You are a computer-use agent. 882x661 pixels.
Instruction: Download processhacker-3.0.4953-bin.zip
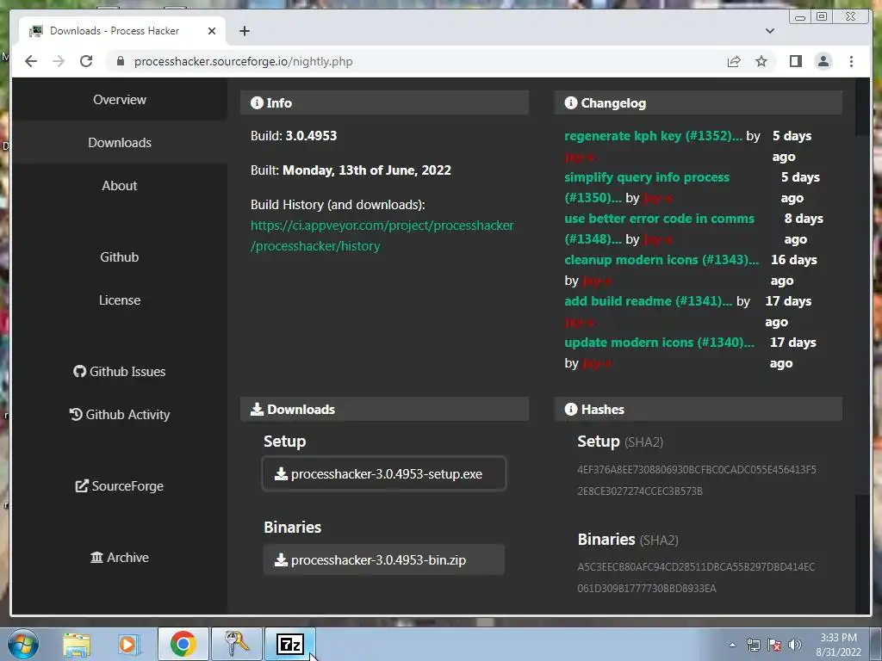(384, 559)
